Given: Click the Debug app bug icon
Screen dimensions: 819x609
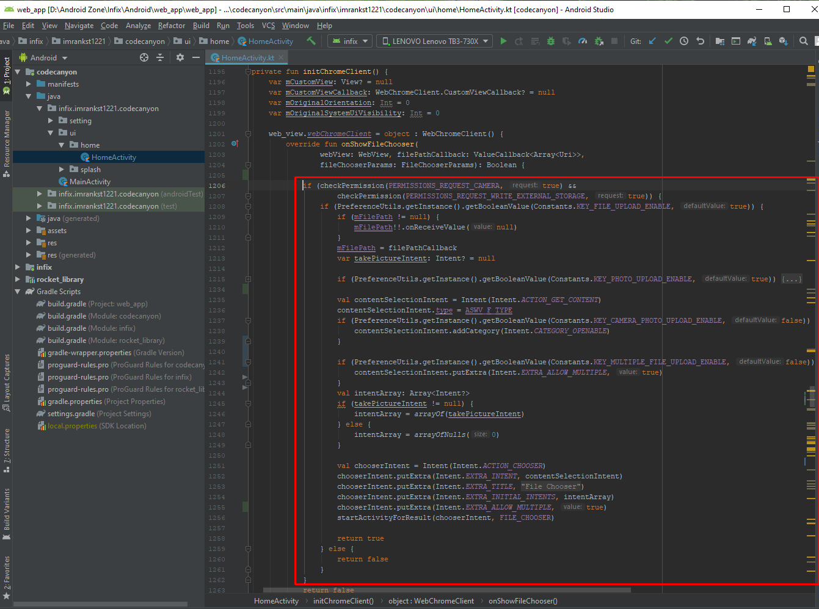Looking at the screenshot, I should [x=551, y=41].
